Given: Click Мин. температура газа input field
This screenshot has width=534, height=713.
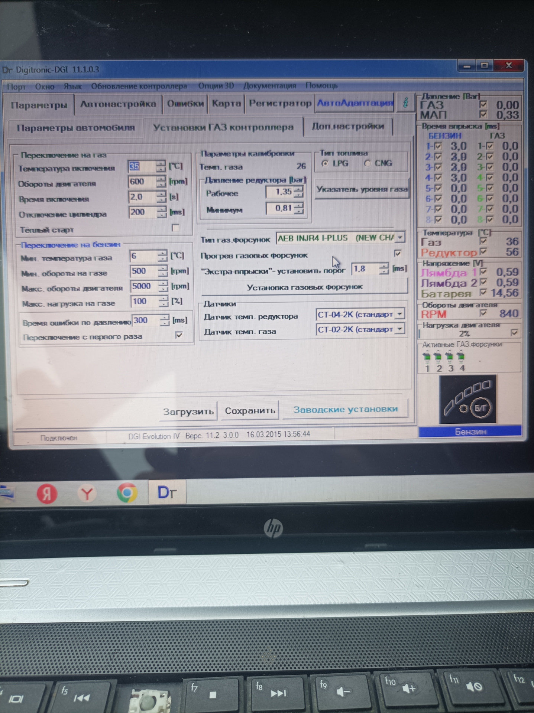Looking at the screenshot, I should point(144,256).
